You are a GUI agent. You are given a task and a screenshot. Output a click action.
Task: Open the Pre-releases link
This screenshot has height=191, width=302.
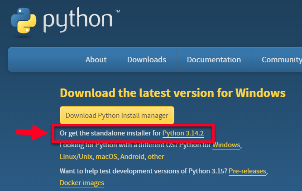(x=248, y=171)
